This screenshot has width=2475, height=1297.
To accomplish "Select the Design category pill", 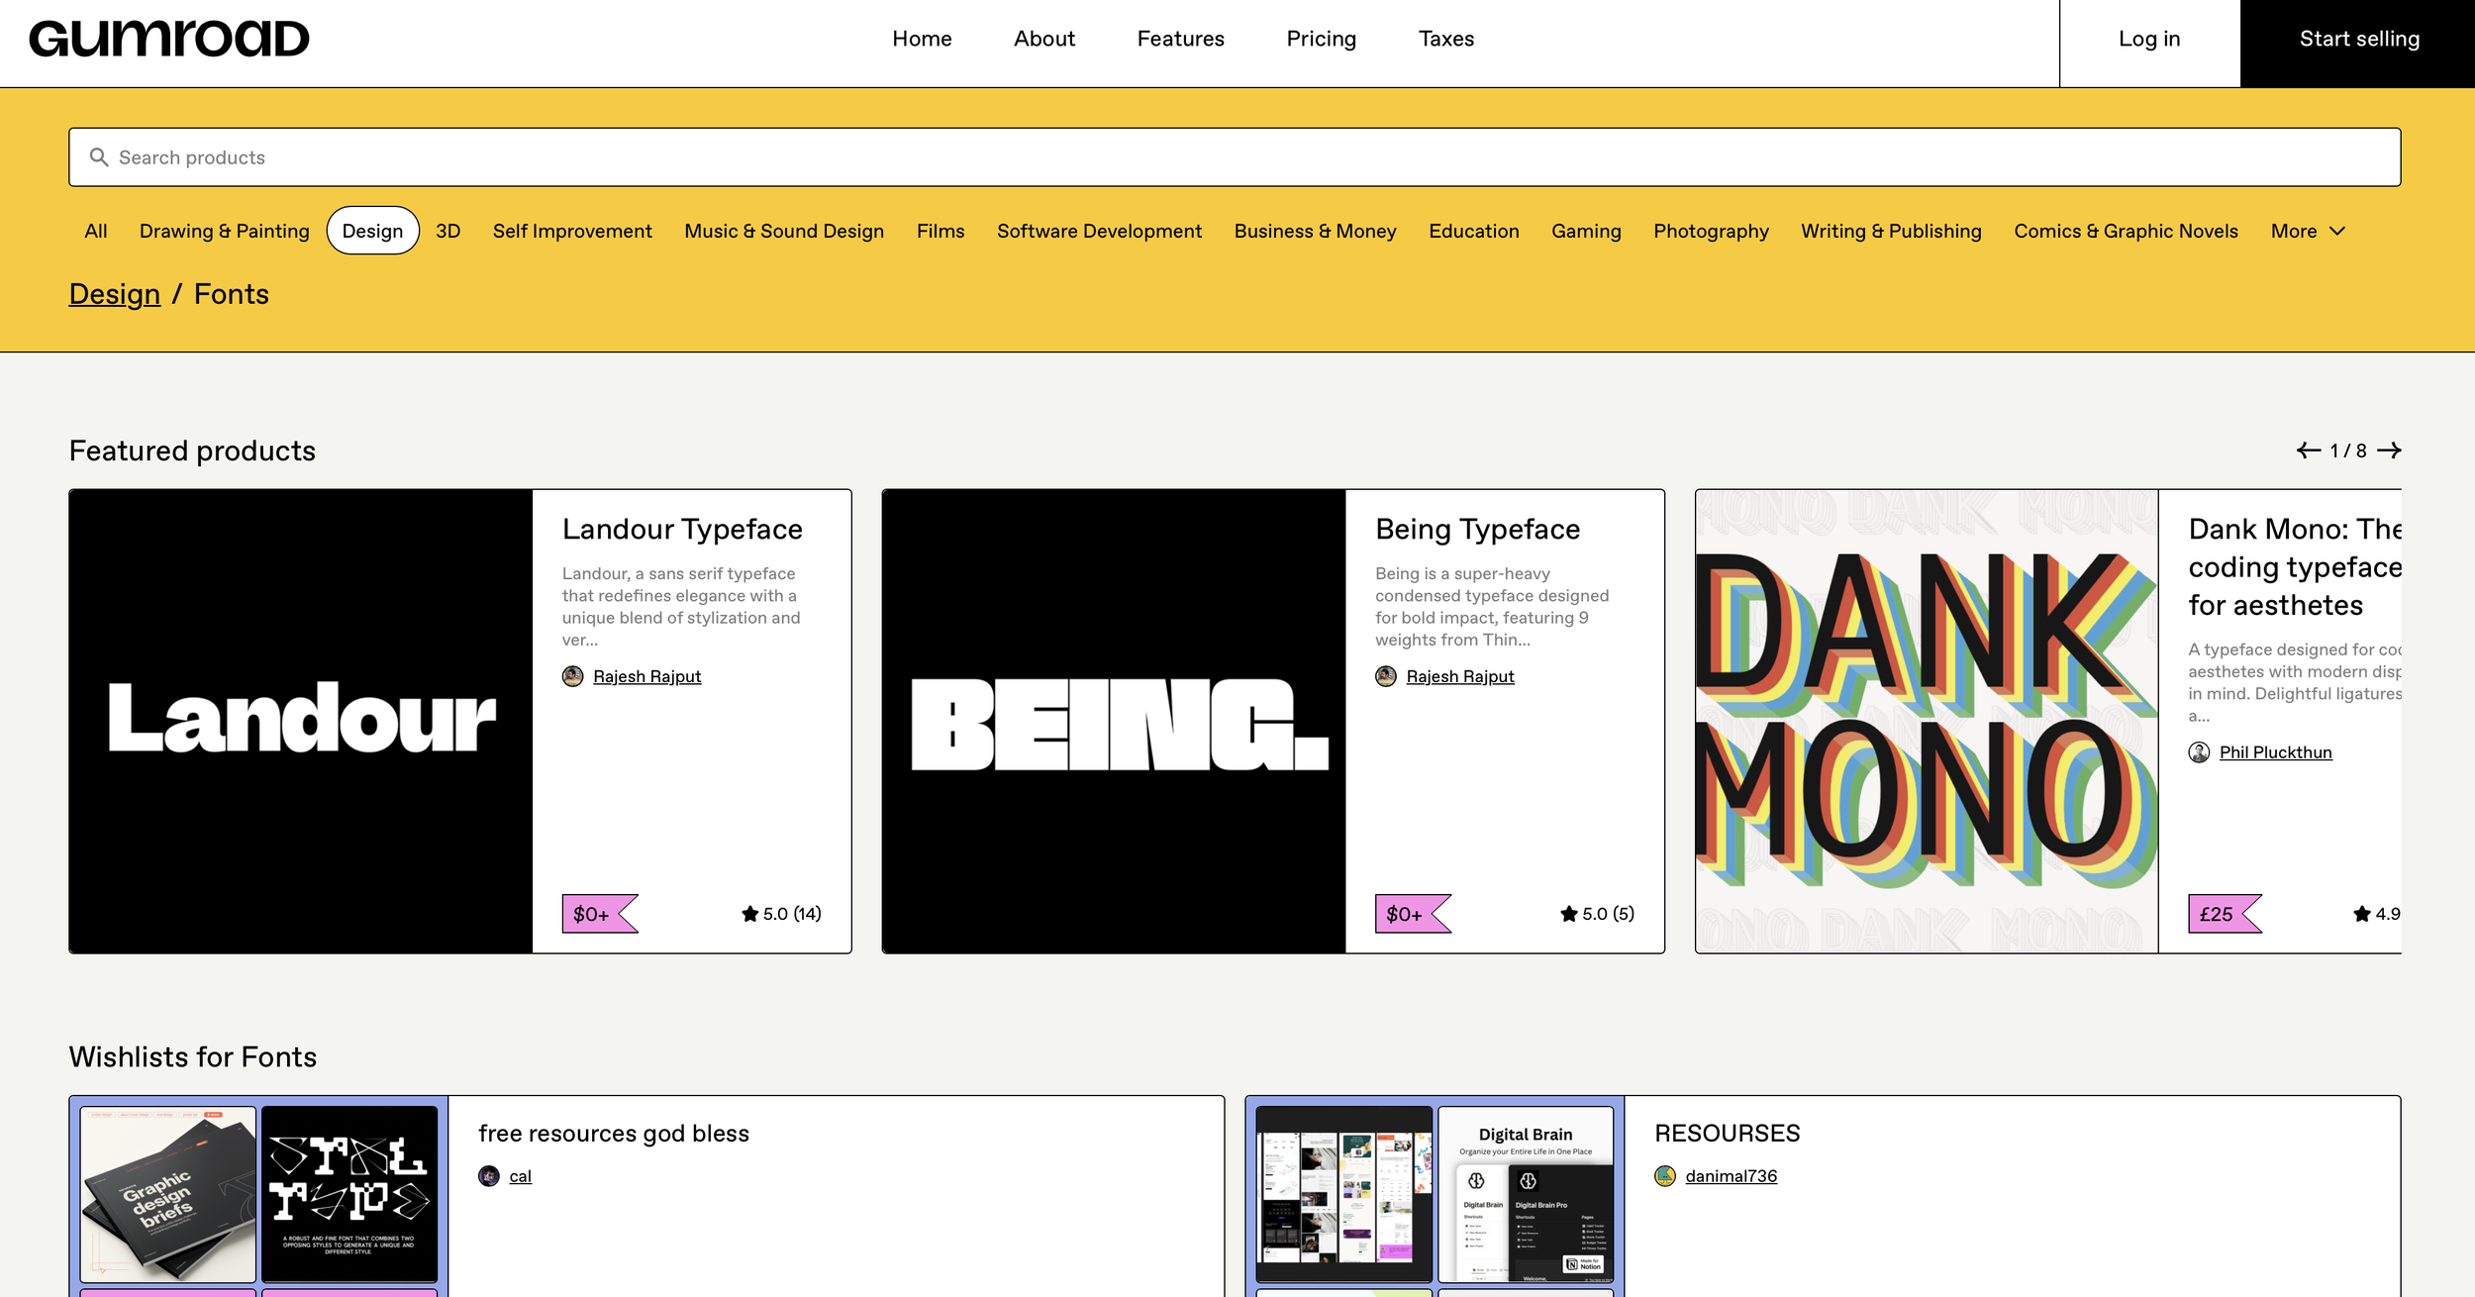I will [x=372, y=231].
